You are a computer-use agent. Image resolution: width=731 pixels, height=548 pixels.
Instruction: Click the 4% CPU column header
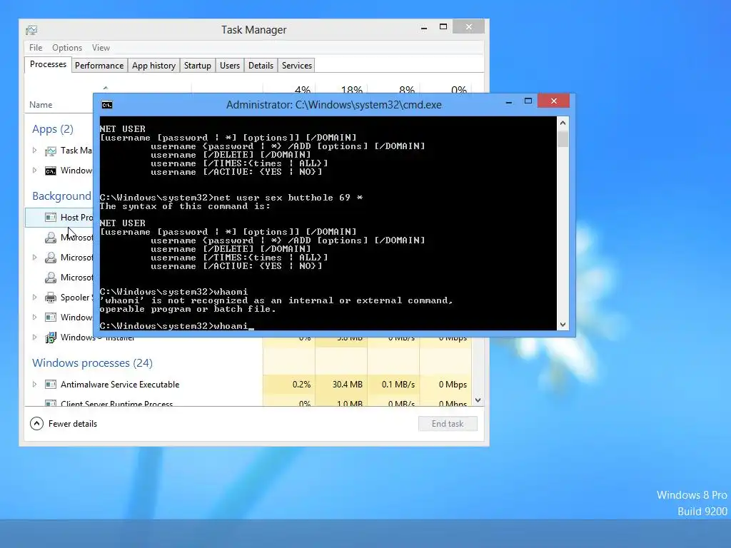point(303,89)
